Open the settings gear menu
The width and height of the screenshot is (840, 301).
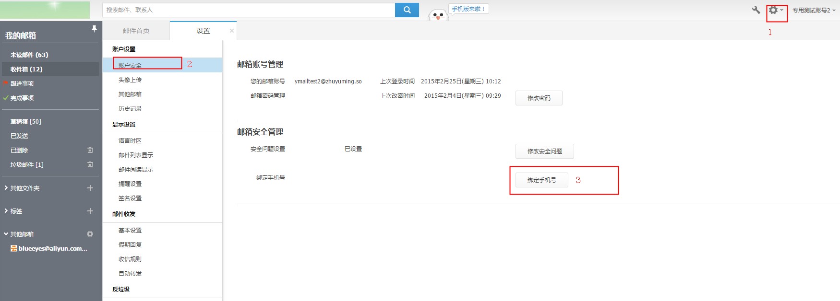775,10
